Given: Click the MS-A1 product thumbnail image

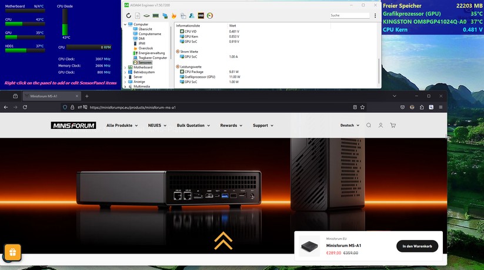Looking at the screenshot, I should pos(309,246).
